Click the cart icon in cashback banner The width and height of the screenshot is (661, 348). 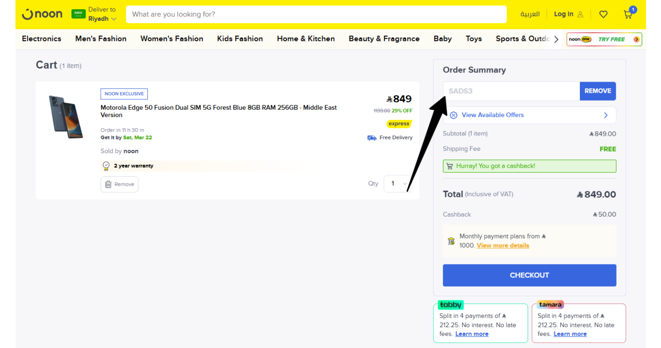(x=450, y=166)
